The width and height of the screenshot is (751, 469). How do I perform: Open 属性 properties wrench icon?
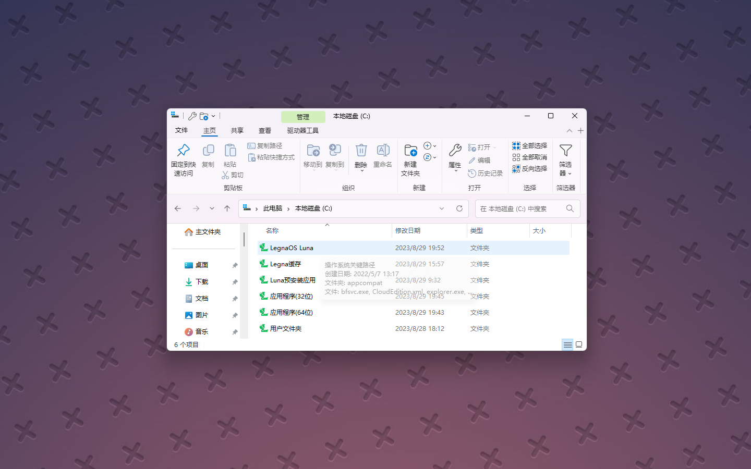pyautogui.click(x=455, y=150)
